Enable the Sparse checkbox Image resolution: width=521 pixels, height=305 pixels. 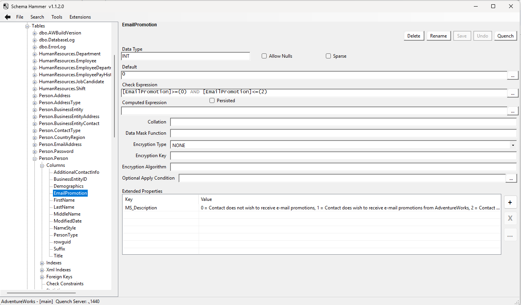tap(328, 56)
